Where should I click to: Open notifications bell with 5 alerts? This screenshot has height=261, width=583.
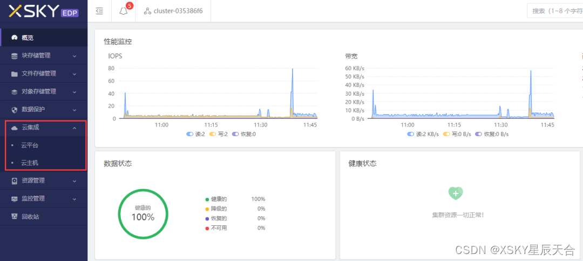point(124,11)
